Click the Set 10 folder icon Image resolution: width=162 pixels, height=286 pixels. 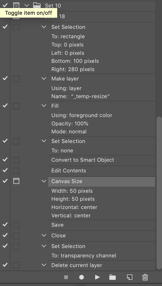[37, 5]
